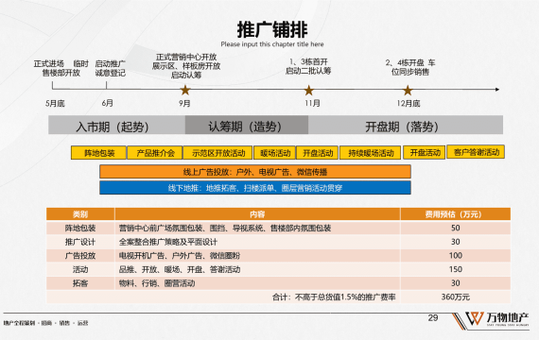Click the 持续暖场活动 box
This screenshot has width=539, height=340.
[371, 153]
